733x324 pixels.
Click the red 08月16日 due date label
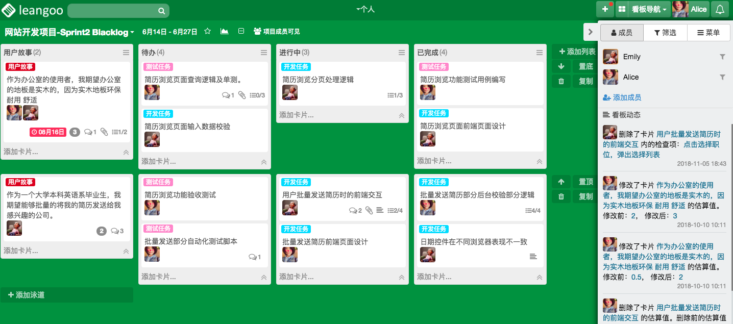click(48, 132)
